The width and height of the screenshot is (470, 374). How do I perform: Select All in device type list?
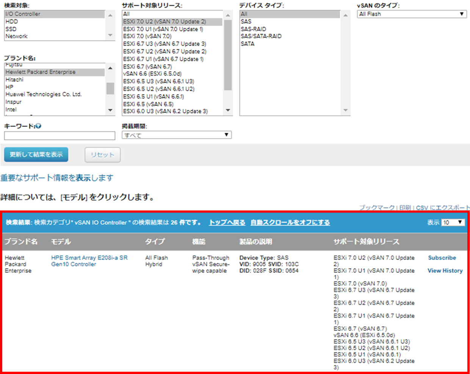[290, 14]
